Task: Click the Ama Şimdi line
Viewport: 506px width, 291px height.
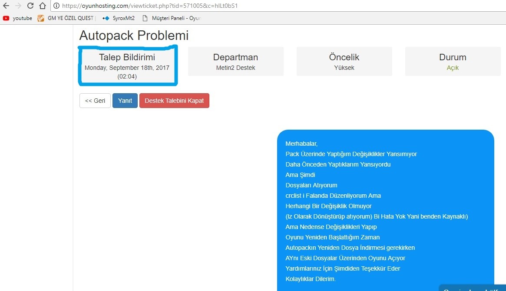Action: click(x=300, y=175)
